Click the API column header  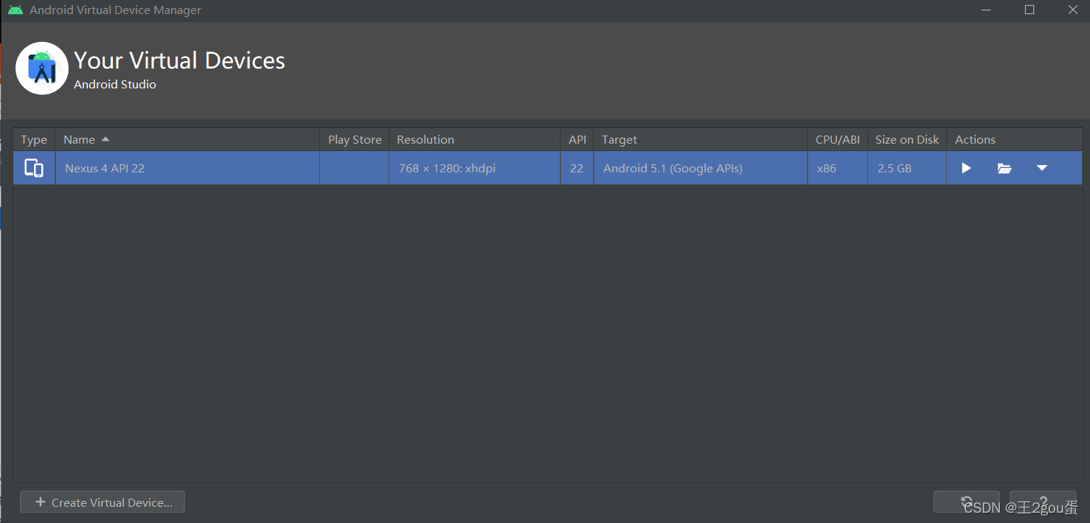(x=577, y=139)
